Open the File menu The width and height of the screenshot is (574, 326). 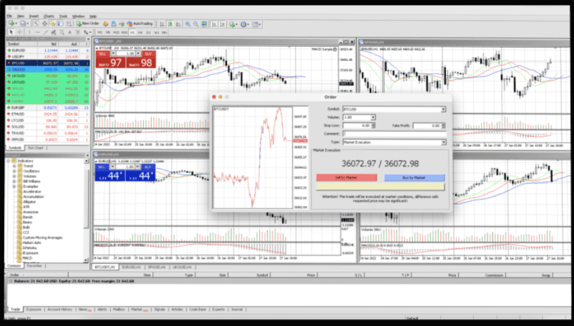pos(9,16)
